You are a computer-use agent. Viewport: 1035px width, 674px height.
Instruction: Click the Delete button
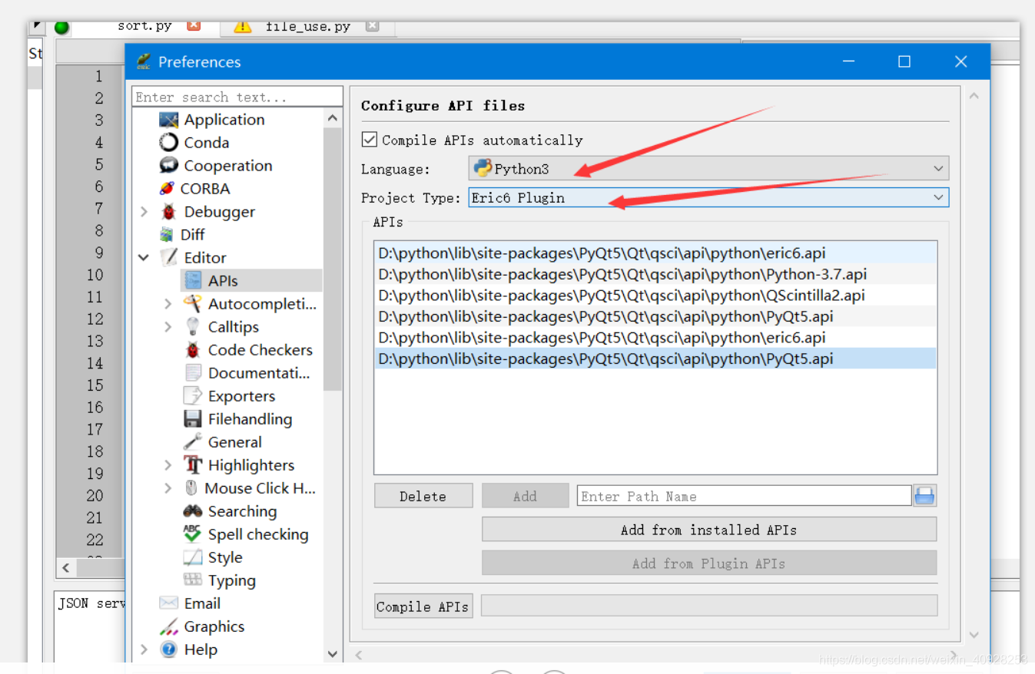click(423, 496)
